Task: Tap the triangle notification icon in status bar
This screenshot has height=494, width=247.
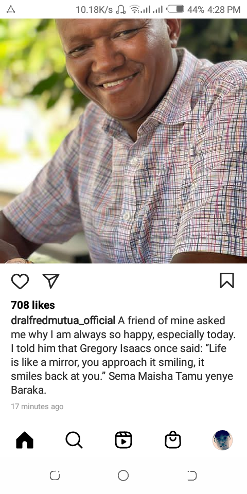Action: pos(11,9)
